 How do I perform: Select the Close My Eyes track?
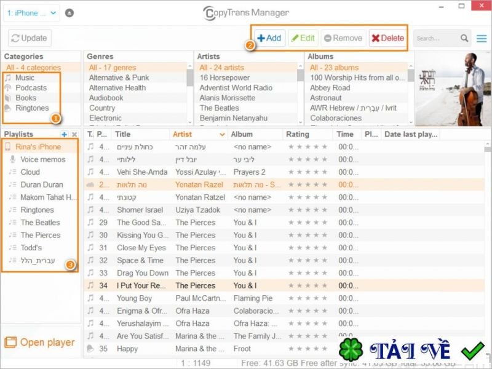[x=141, y=247]
